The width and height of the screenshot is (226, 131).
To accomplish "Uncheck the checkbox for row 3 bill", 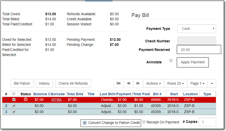I will [x=14, y=112].
